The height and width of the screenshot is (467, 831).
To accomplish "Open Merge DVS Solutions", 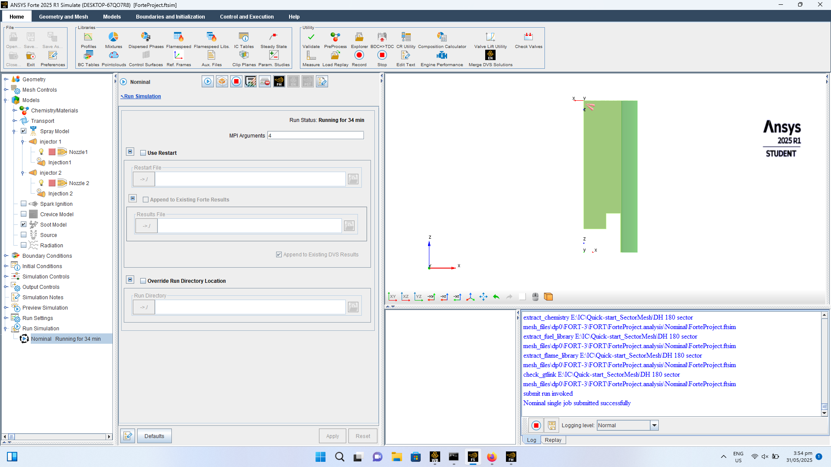I will click(490, 58).
